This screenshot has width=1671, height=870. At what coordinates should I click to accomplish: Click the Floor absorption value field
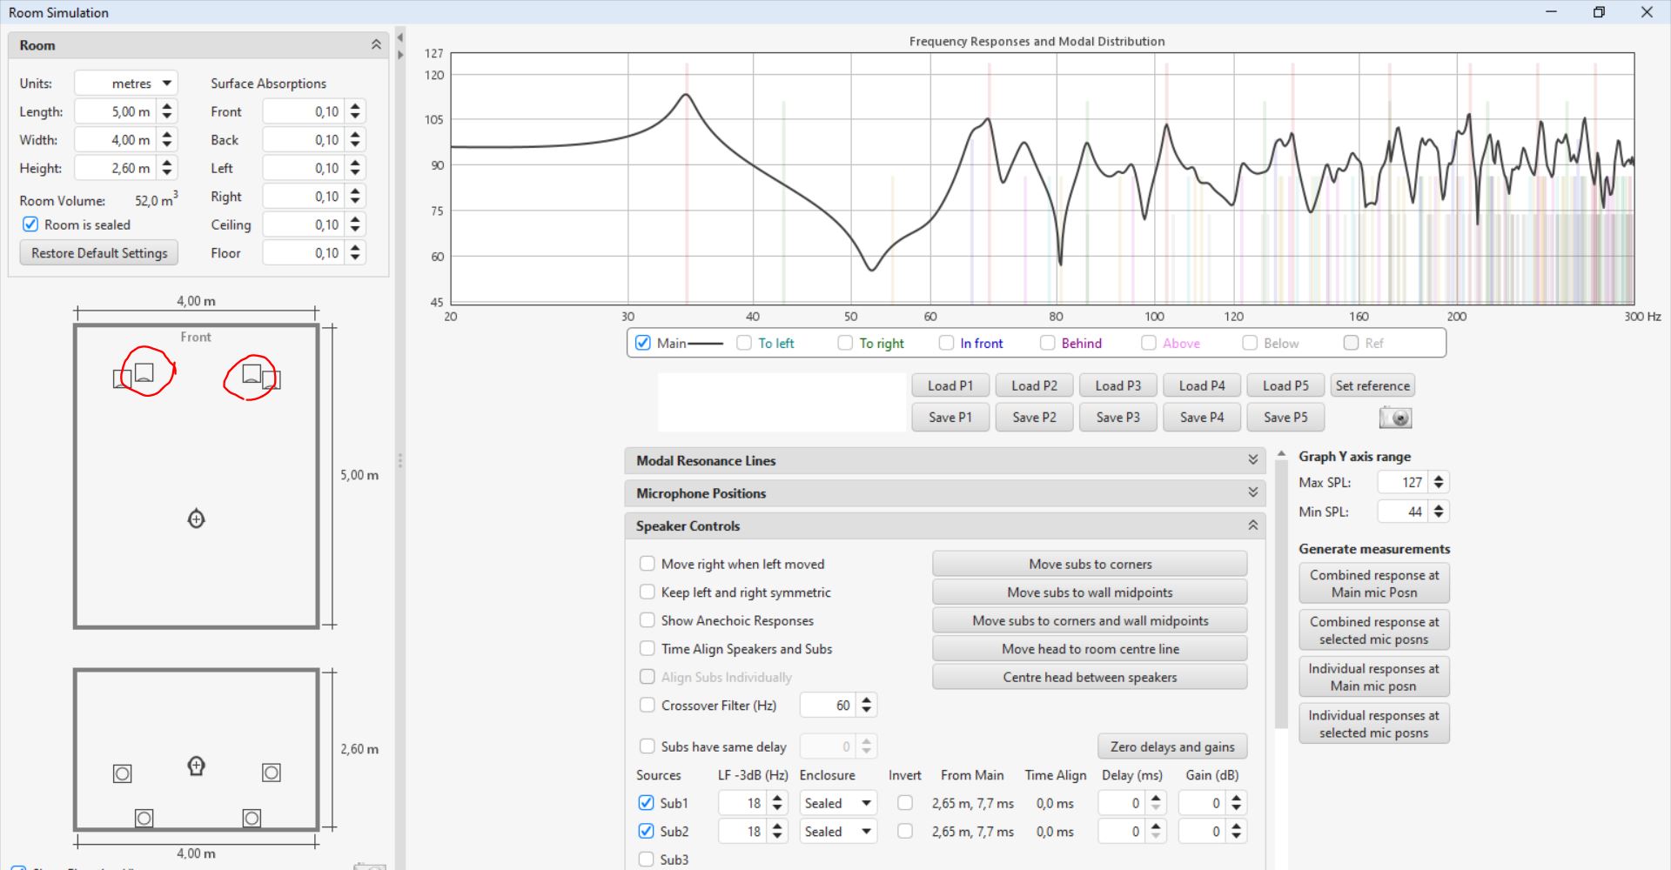pos(304,253)
